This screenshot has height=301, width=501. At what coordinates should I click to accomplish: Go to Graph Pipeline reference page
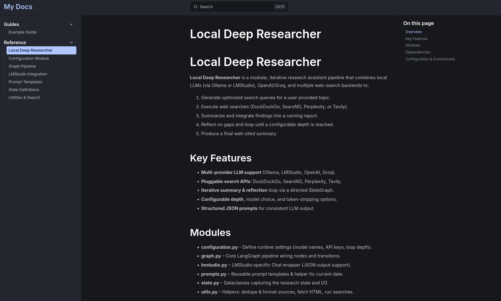[22, 66]
